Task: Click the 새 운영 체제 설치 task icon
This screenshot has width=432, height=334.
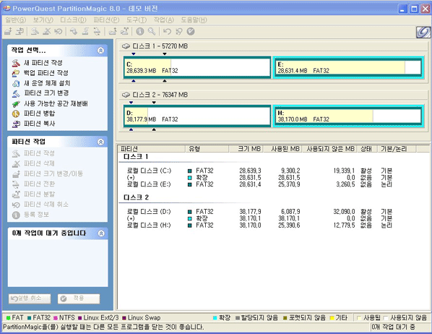Action: (x=16, y=83)
